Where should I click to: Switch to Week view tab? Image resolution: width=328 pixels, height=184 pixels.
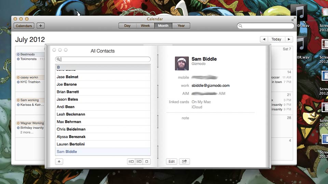[145, 26]
